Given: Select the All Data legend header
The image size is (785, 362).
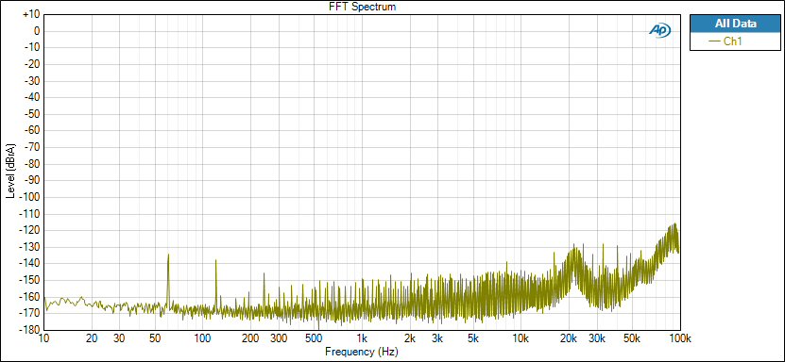Looking at the screenshot, I should pyautogui.click(x=735, y=24).
